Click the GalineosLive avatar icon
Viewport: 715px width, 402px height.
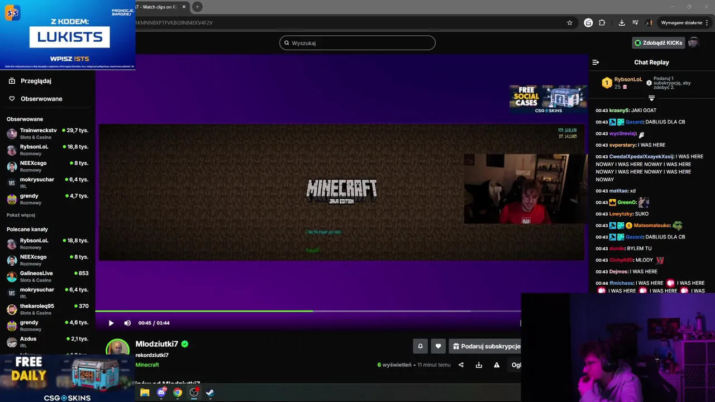(x=12, y=277)
